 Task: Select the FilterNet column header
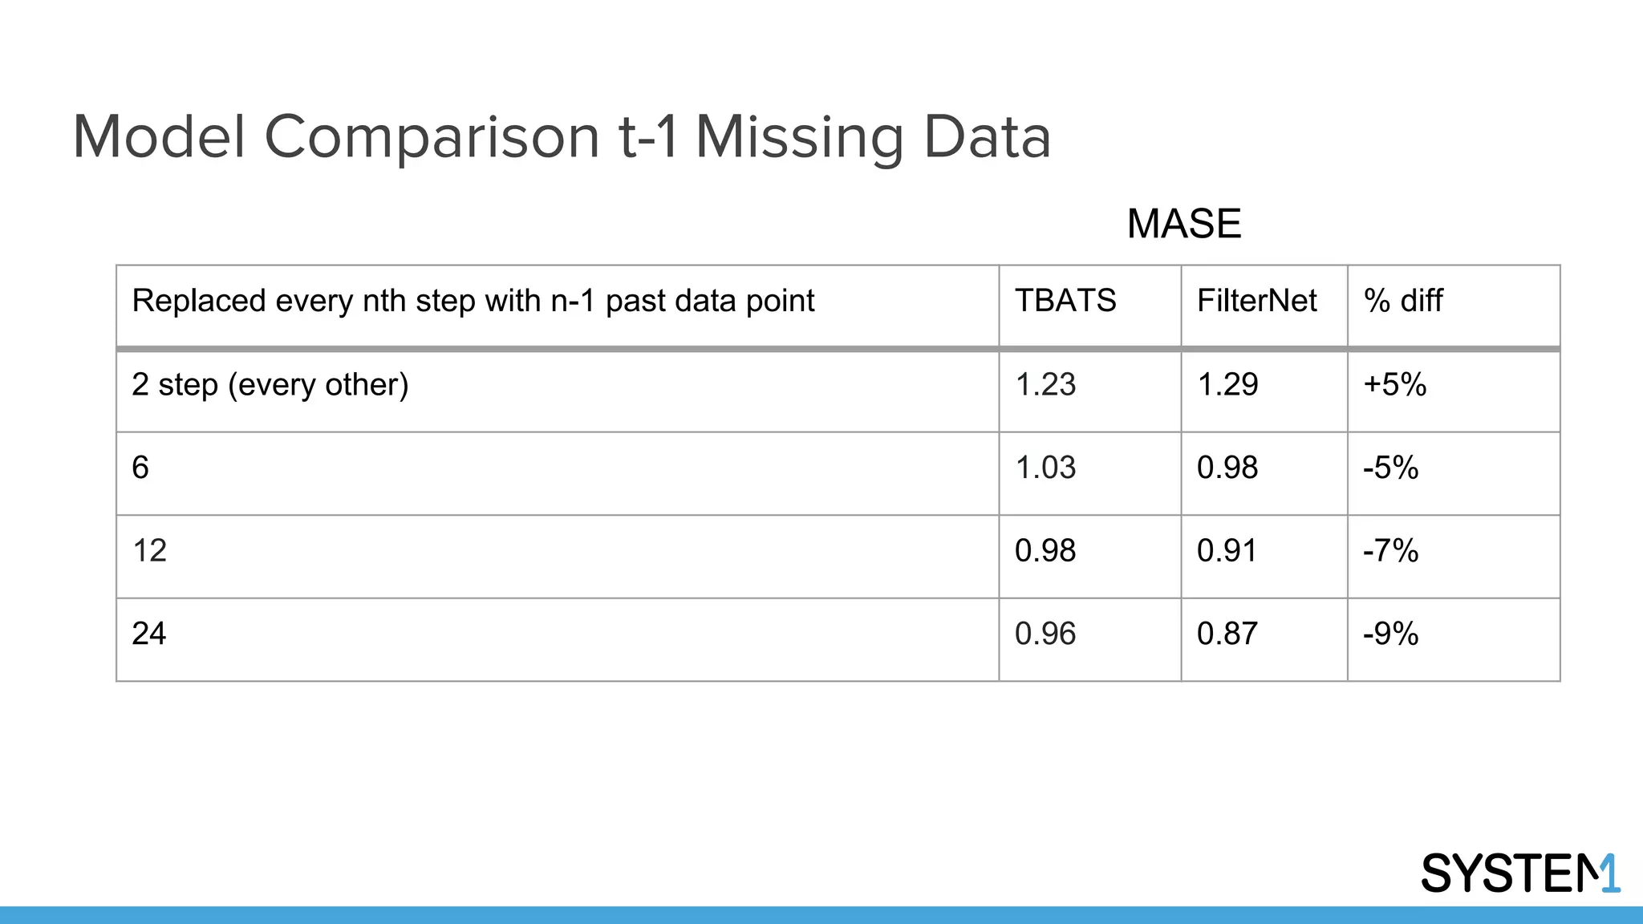point(1256,302)
